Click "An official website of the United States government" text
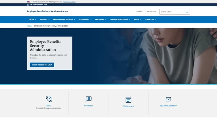The width and height of the screenshot is (217, 122). (x=46, y=2)
